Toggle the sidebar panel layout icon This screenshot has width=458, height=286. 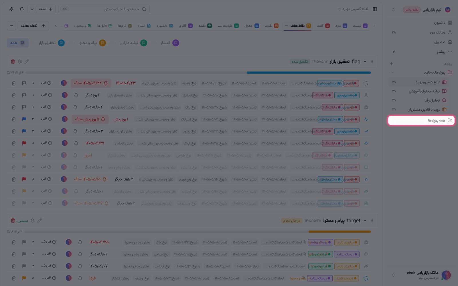[375, 9]
